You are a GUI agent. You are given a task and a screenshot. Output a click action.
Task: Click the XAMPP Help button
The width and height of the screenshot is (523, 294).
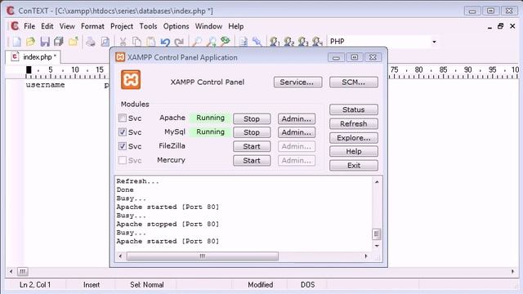pos(354,152)
